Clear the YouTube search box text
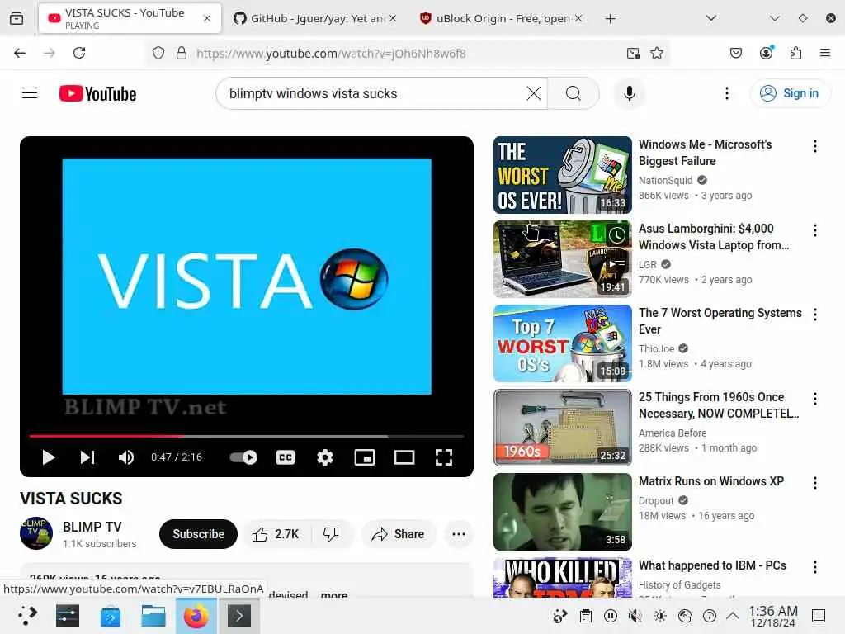This screenshot has height=634, width=845. [534, 93]
